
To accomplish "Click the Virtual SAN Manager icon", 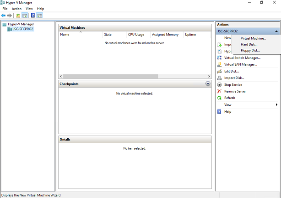I will (219, 64).
